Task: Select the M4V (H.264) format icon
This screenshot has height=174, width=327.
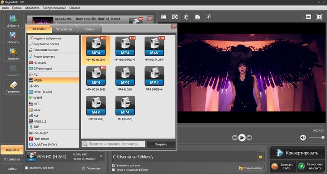Action: [x=96, y=106]
